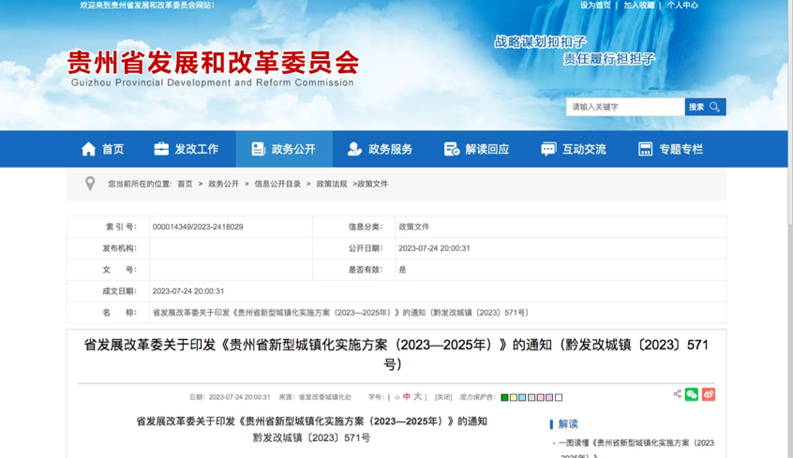
Task: Click 政策法规 in the breadcrumb
Action: click(x=332, y=184)
